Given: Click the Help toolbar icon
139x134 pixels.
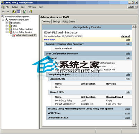Looking at the screenshot, I should point(31,12).
